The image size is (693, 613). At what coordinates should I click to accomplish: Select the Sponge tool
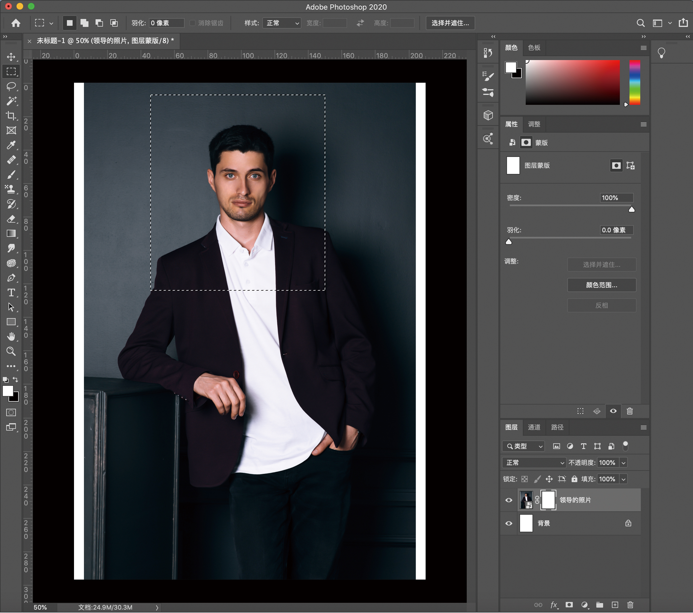[11, 263]
